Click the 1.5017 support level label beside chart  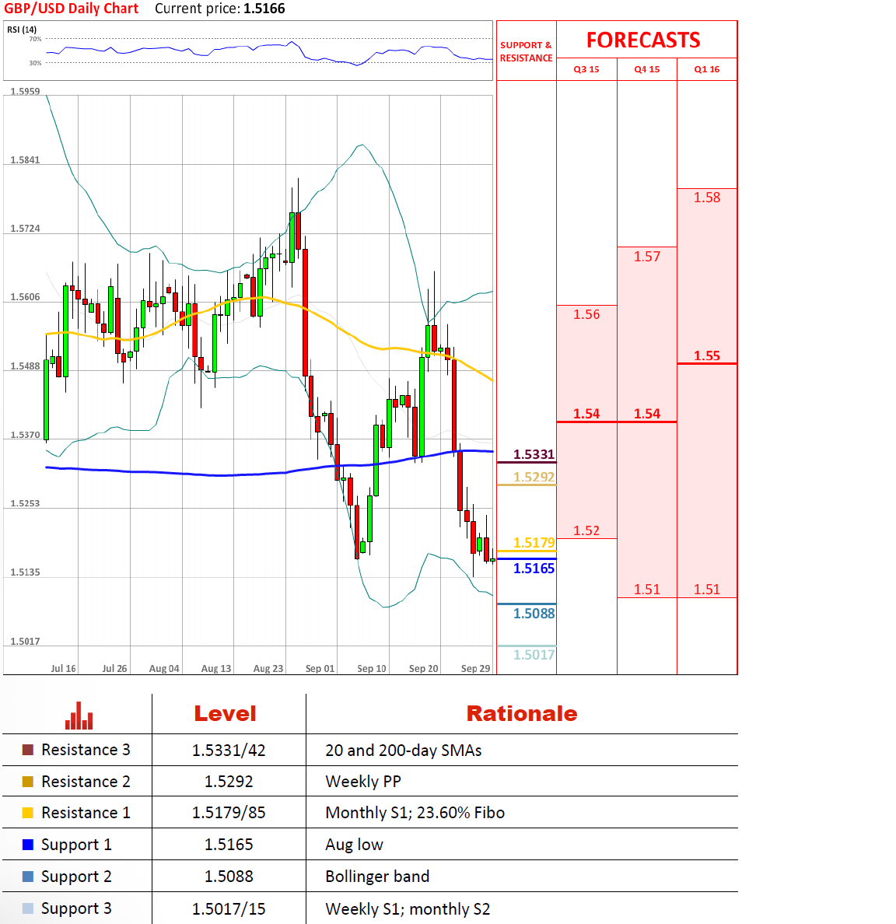(x=534, y=655)
